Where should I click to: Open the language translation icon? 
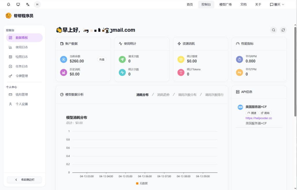pos(28,4)
